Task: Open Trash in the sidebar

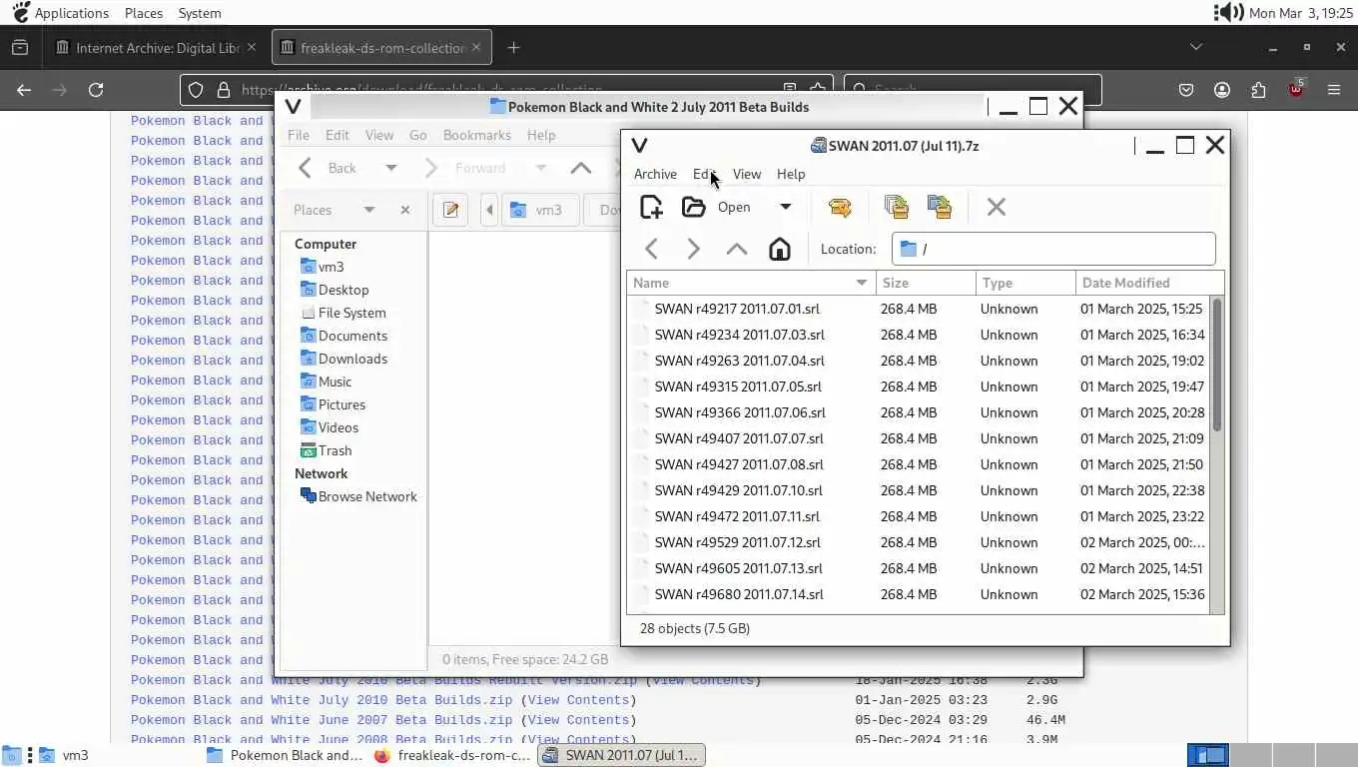Action: (326, 450)
